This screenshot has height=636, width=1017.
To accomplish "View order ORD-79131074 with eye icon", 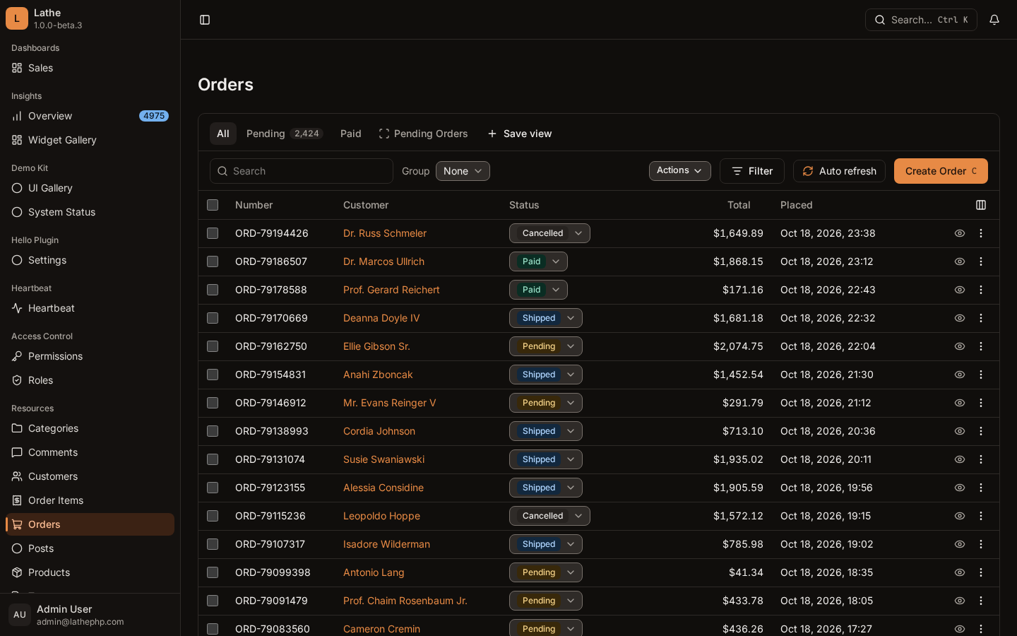I will point(960,459).
